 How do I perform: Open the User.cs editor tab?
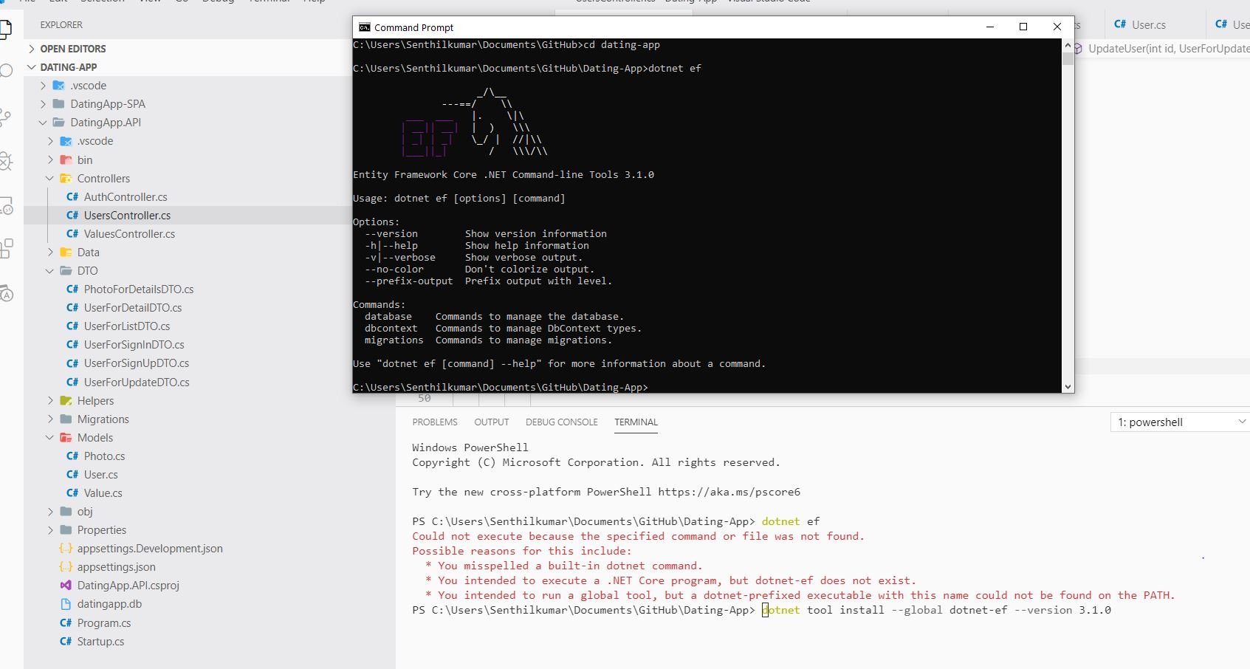coord(1148,25)
